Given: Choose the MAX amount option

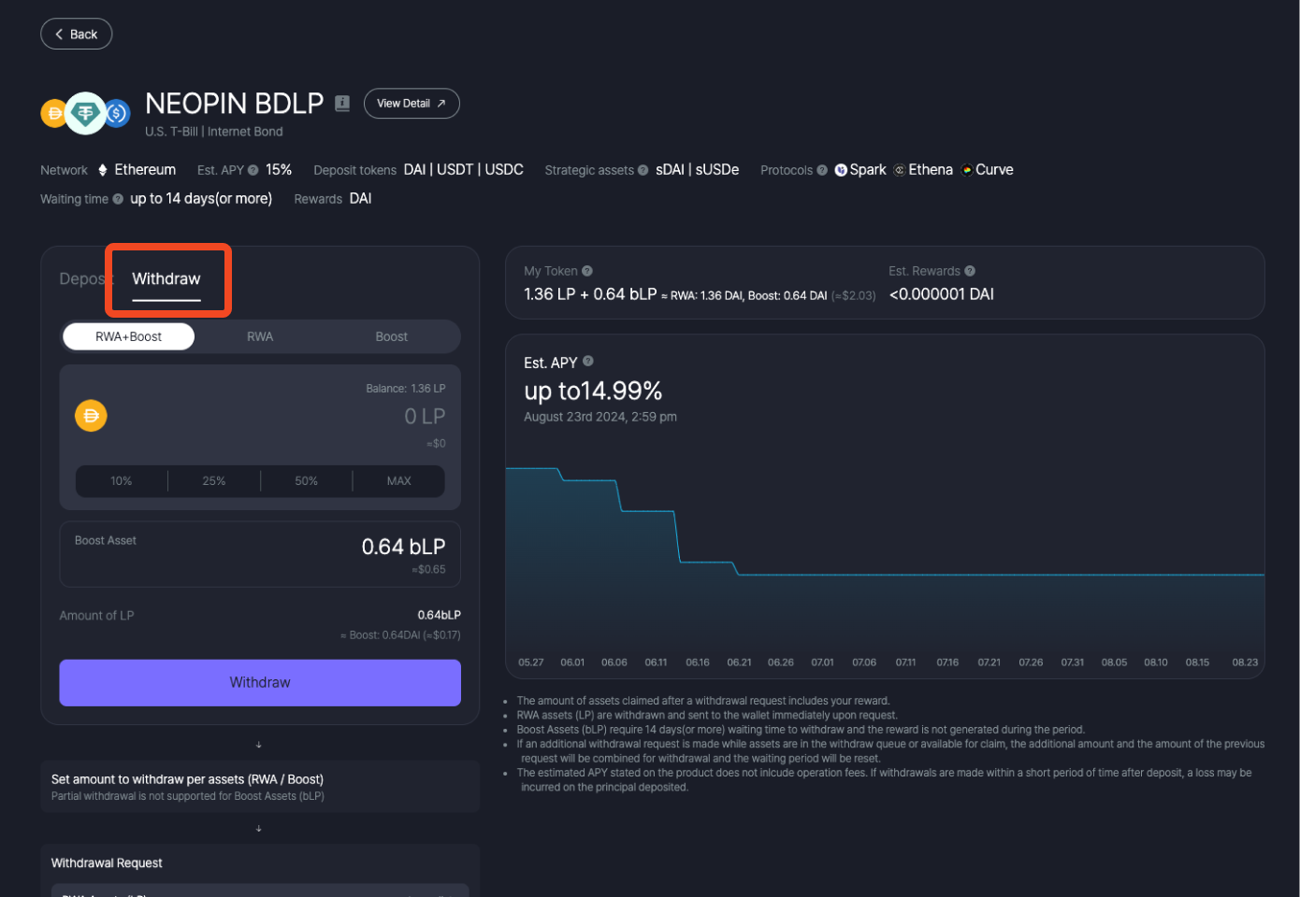Looking at the screenshot, I should [398, 481].
